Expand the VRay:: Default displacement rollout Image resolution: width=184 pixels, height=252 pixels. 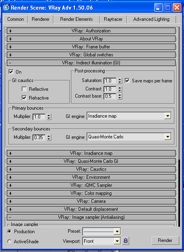[91, 209]
